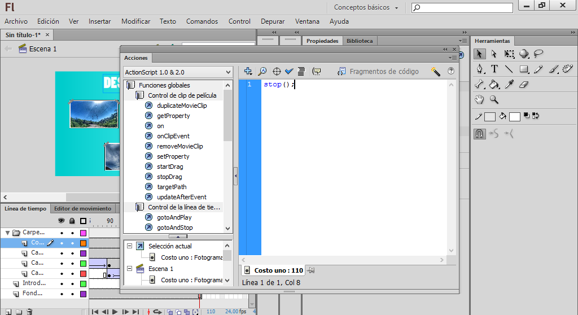The width and height of the screenshot is (578, 315).
Task: Open the Conceptos básicos workspace dropdown
Action: point(366,7)
